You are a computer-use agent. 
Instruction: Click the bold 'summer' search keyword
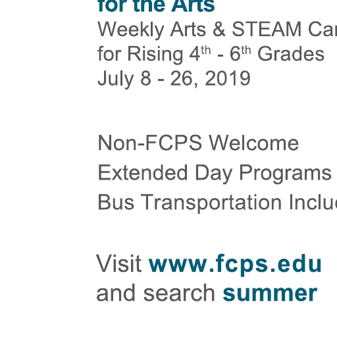click(x=270, y=294)
